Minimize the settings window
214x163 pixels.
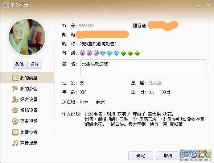(x=199, y=5)
